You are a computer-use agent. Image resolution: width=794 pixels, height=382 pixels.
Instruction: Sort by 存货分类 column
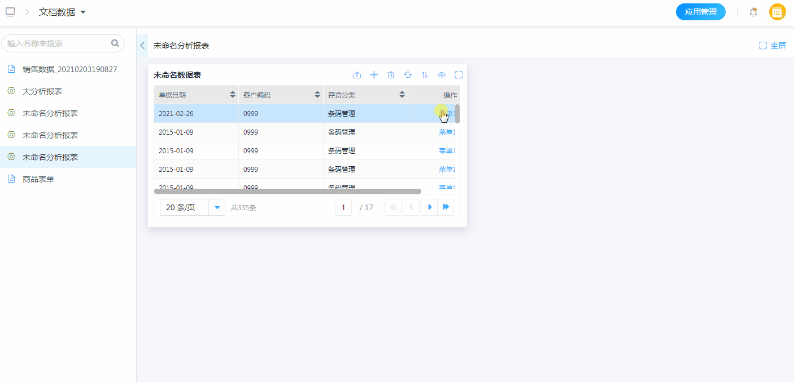coord(402,95)
